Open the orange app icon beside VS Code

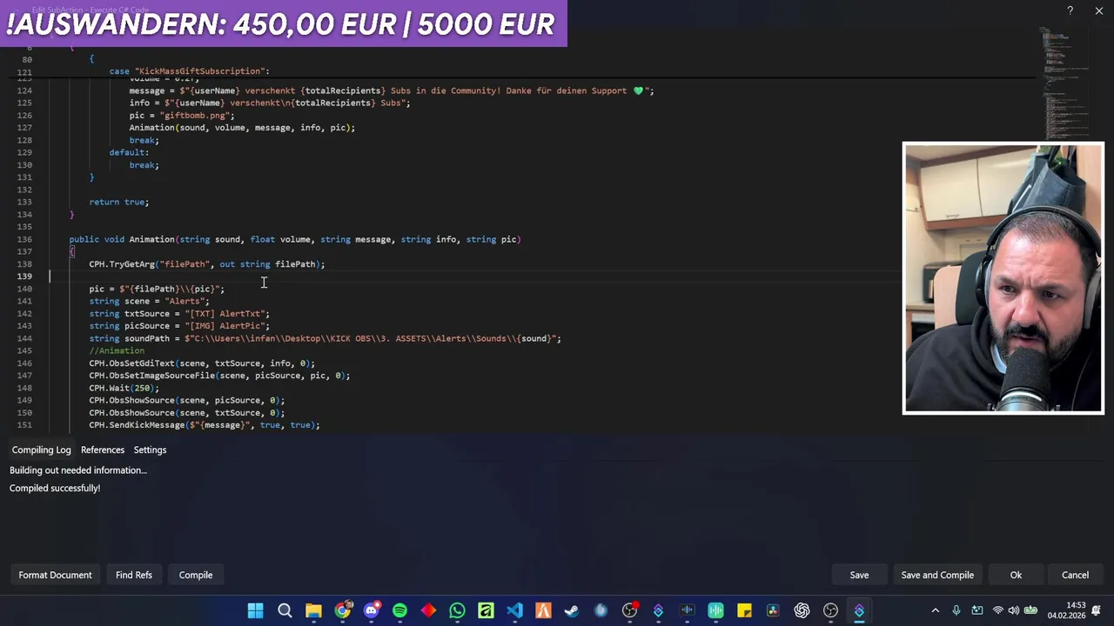tap(543, 610)
